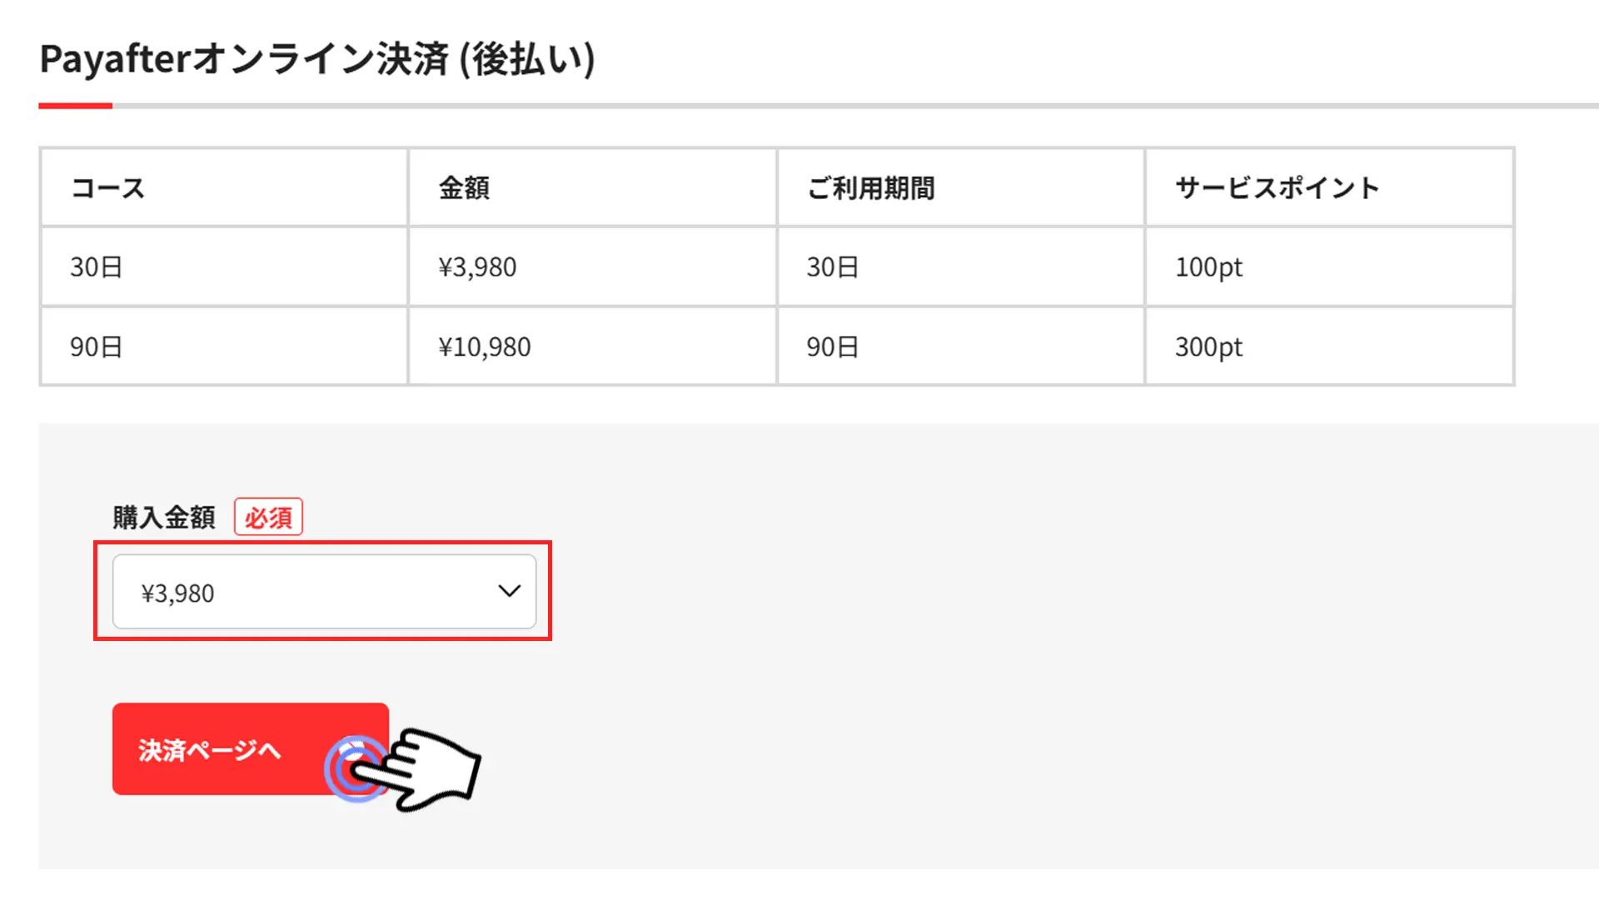Click the 購入金額 label
1599x899 pixels.
[164, 517]
